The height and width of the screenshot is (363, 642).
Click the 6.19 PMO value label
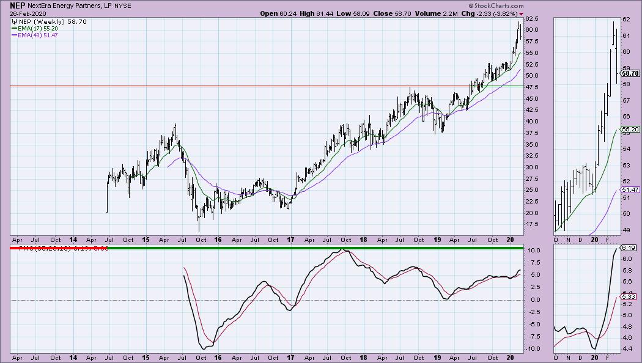pyautogui.click(x=628, y=248)
